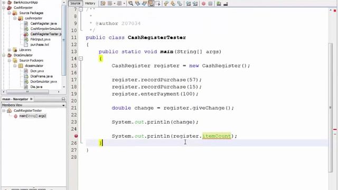Start macro recording with red circle icon
This screenshot has width=338, height=190.
click(x=203, y=4)
